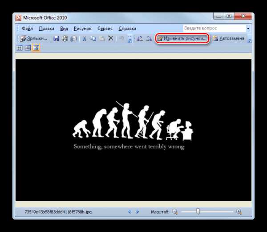Click the Save floppy disk icon
Screen dimensions: 267x232
coord(56,38)
